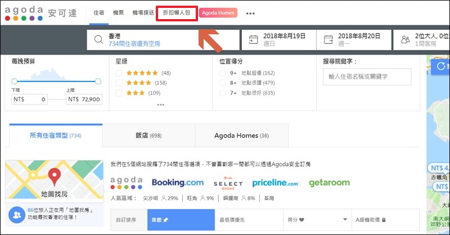Click the getaroom logo
The height and width of the screenshot is (235, 450).
[x=330, y=183]
